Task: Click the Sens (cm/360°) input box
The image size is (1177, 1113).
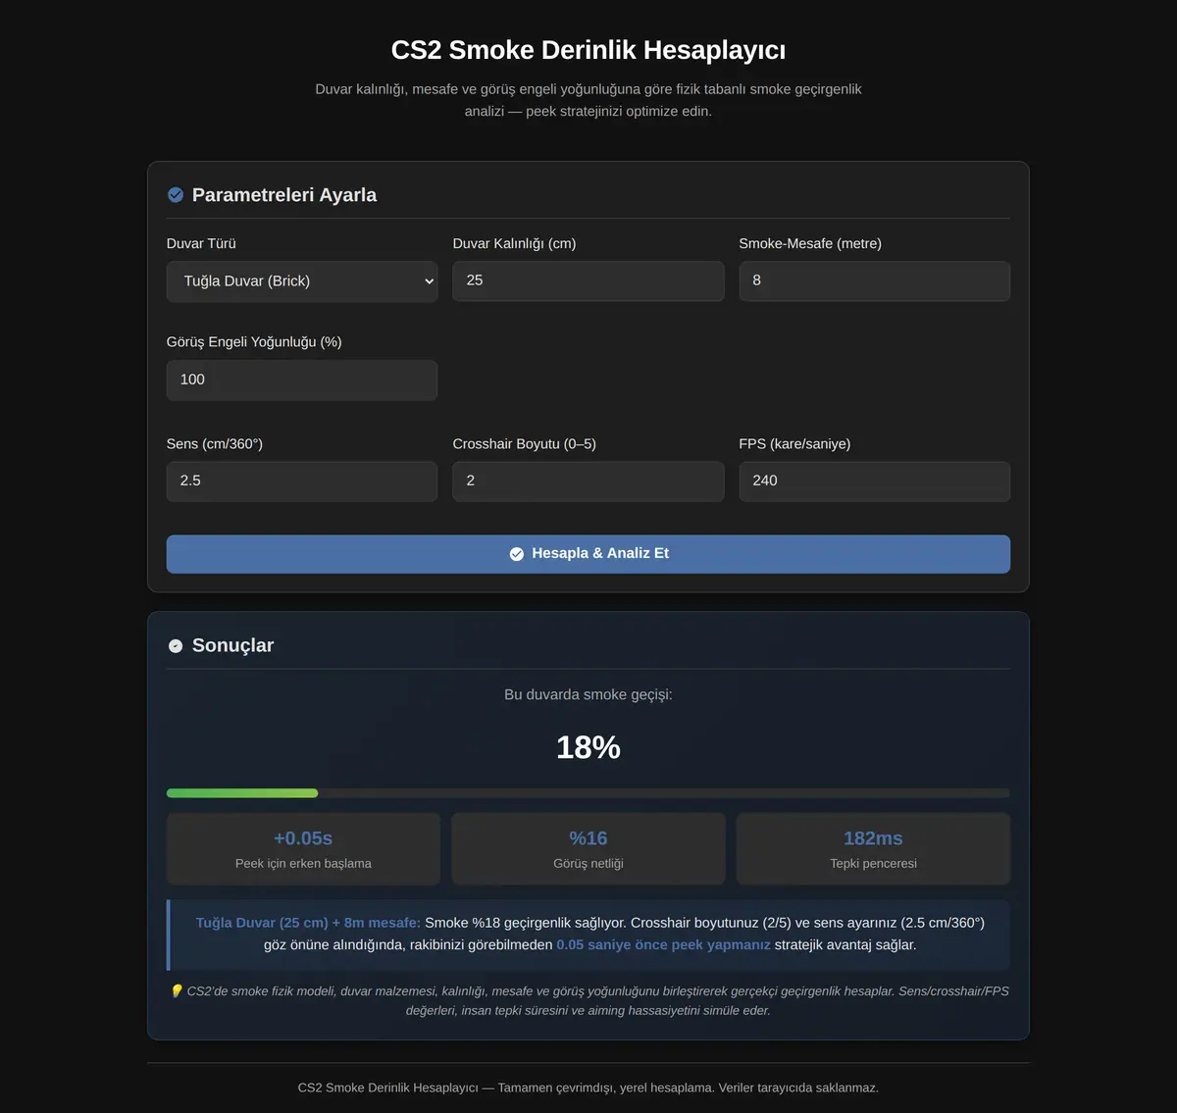Action: coord(302,481)
